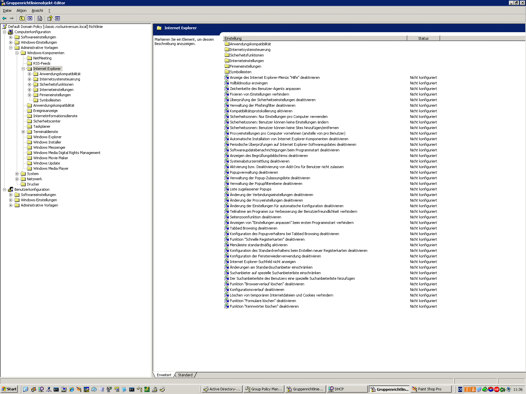Select Taskplaner folder in the tree
This screenshot has height=394, width=526.
[x=42, y=126]
